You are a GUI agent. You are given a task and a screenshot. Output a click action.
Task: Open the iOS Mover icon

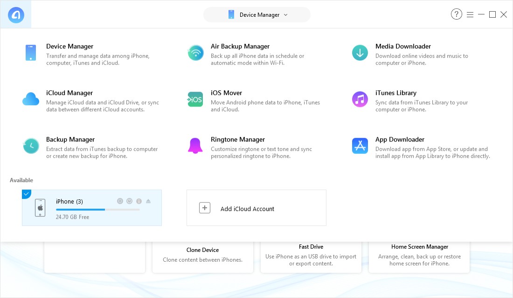point(195,99)
